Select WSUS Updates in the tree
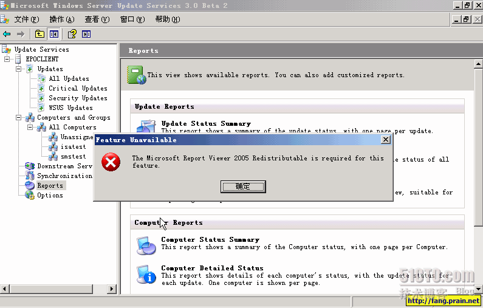Image resolution: width=483 pixels, height=308 pixels. coord(70,108)
